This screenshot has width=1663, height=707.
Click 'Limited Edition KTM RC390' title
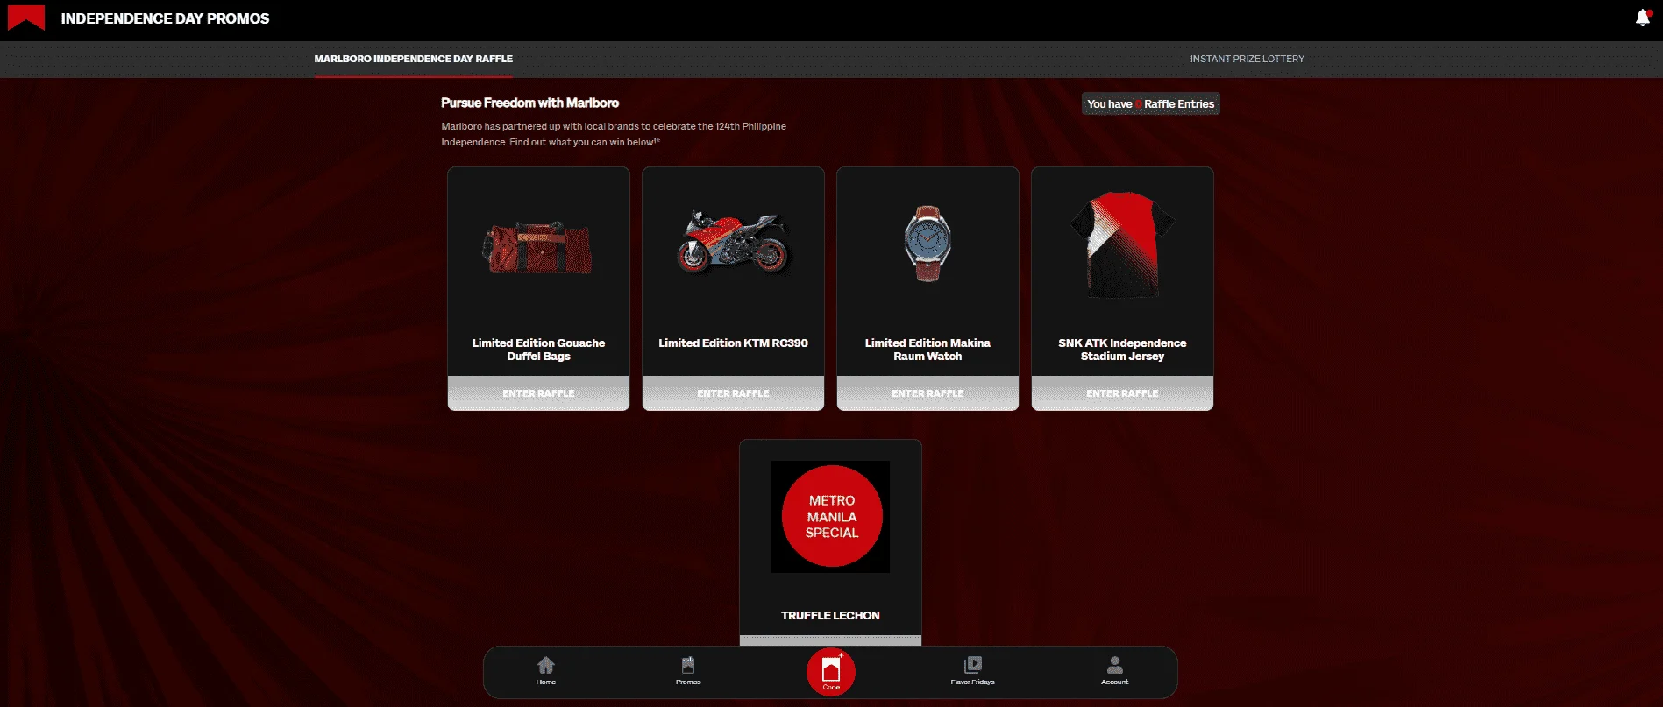733,343
